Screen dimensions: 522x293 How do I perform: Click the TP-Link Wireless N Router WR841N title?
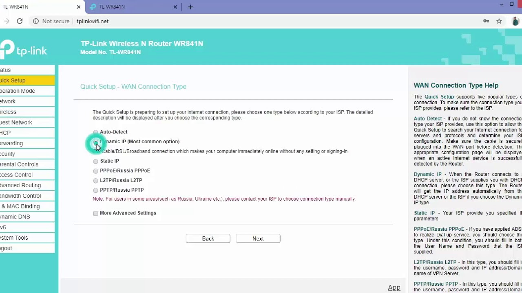coord(142,44)
